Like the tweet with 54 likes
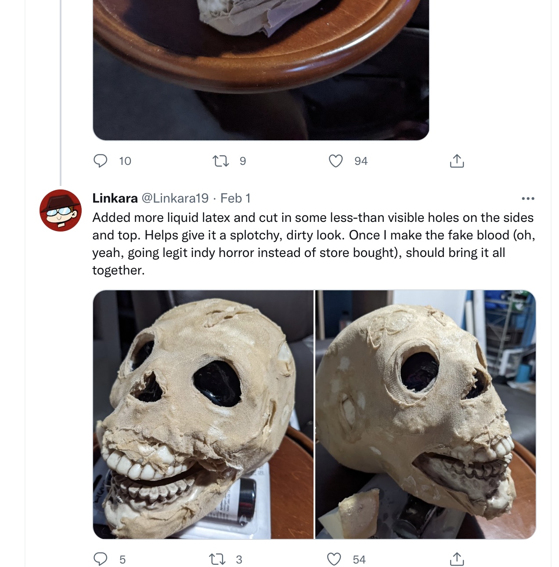 pyautogui.click(x=334, y=559)
